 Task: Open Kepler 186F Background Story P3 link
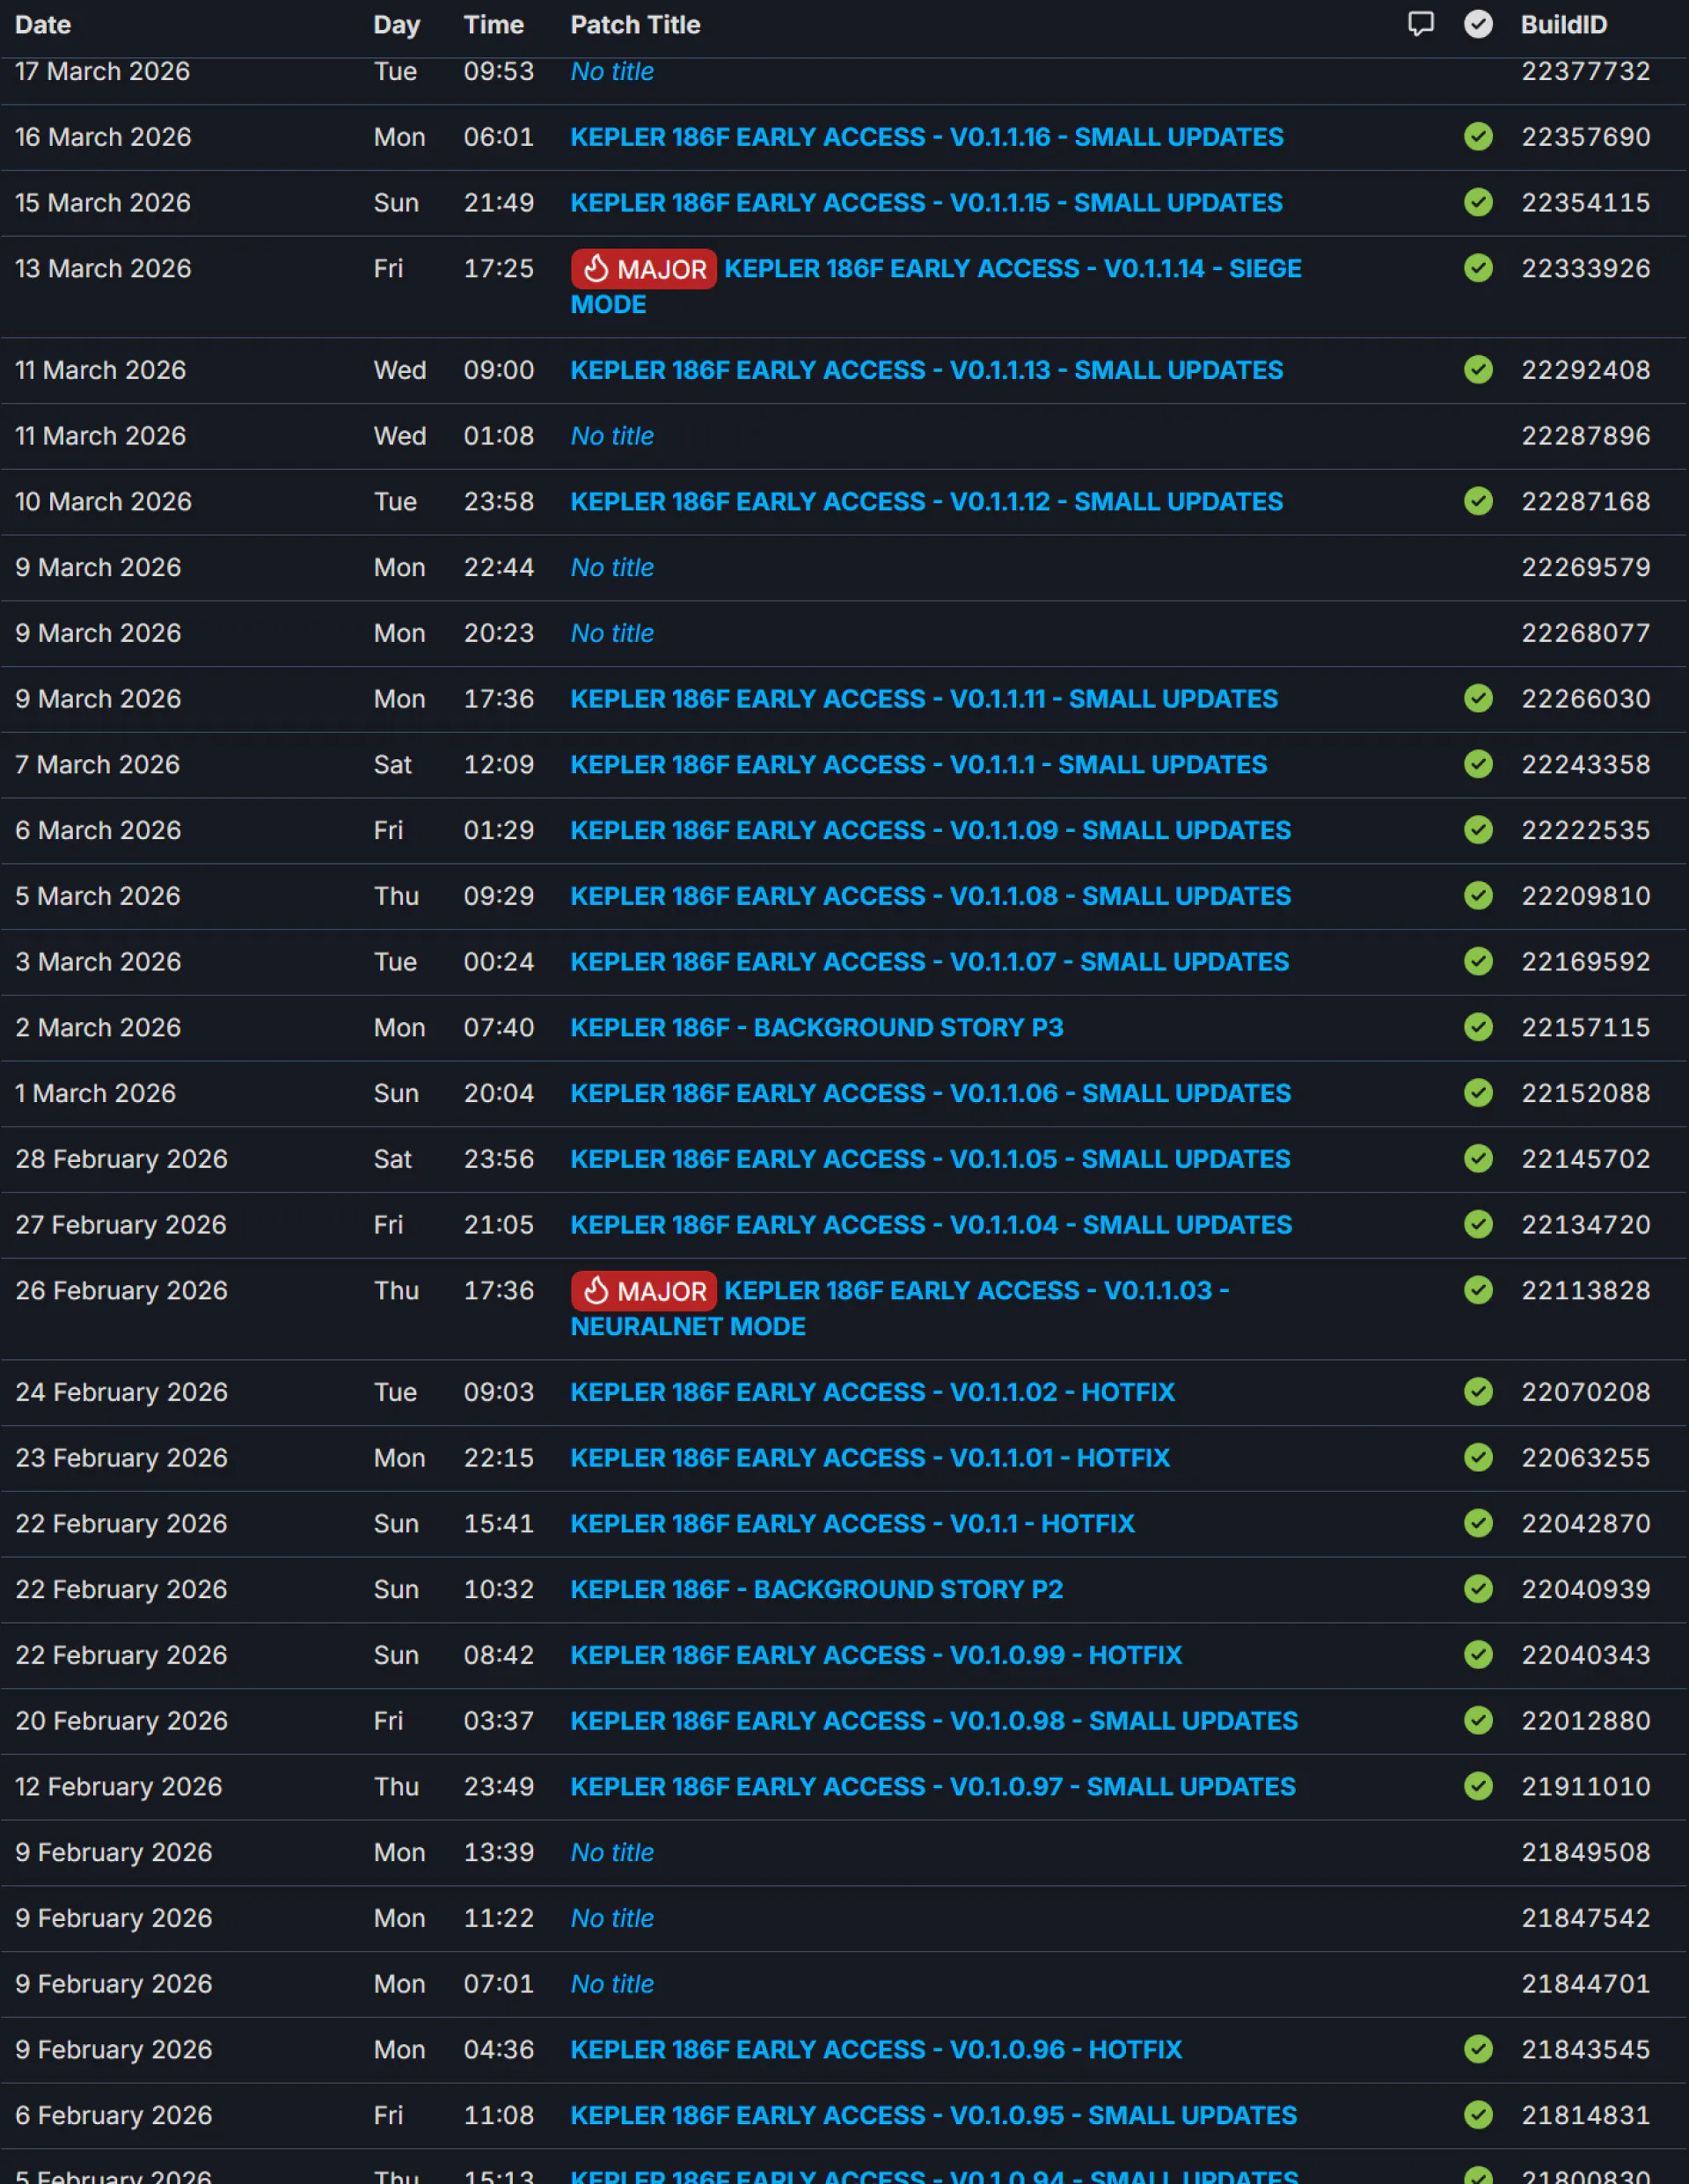tap(816, 1028)
